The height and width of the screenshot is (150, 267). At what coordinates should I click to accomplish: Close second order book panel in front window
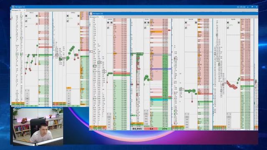[x=145, y=22]
